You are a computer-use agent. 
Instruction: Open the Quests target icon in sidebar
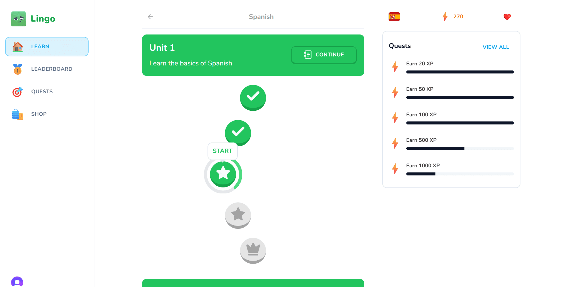tap(17, 91)
